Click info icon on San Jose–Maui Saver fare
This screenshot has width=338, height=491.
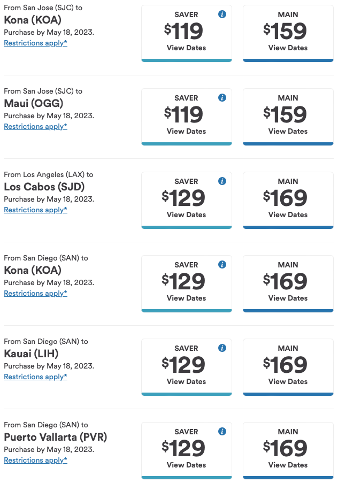(222, 97)
